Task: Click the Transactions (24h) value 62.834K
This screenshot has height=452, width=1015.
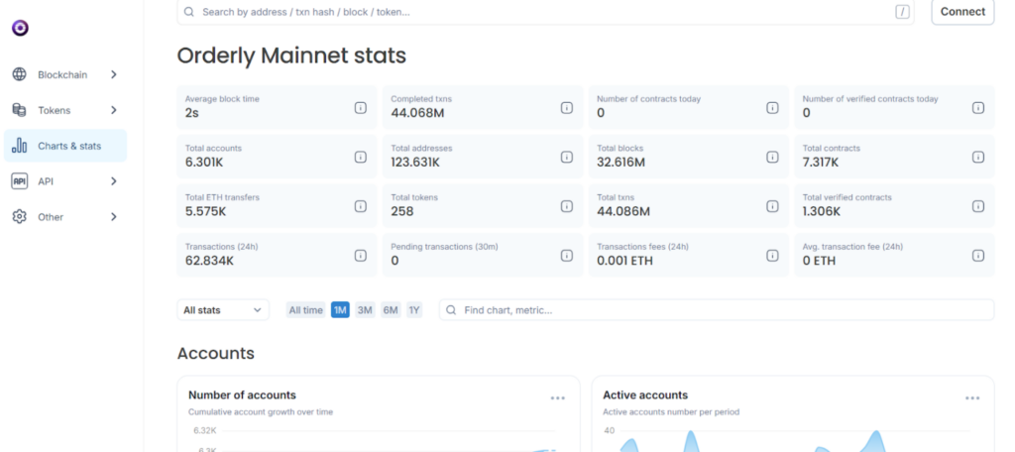Action: point(210,261)
